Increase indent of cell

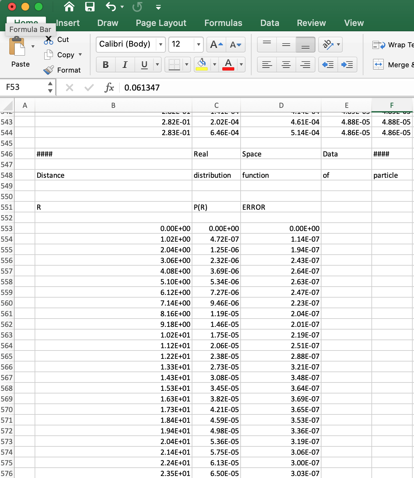click(x=347, y=65)
